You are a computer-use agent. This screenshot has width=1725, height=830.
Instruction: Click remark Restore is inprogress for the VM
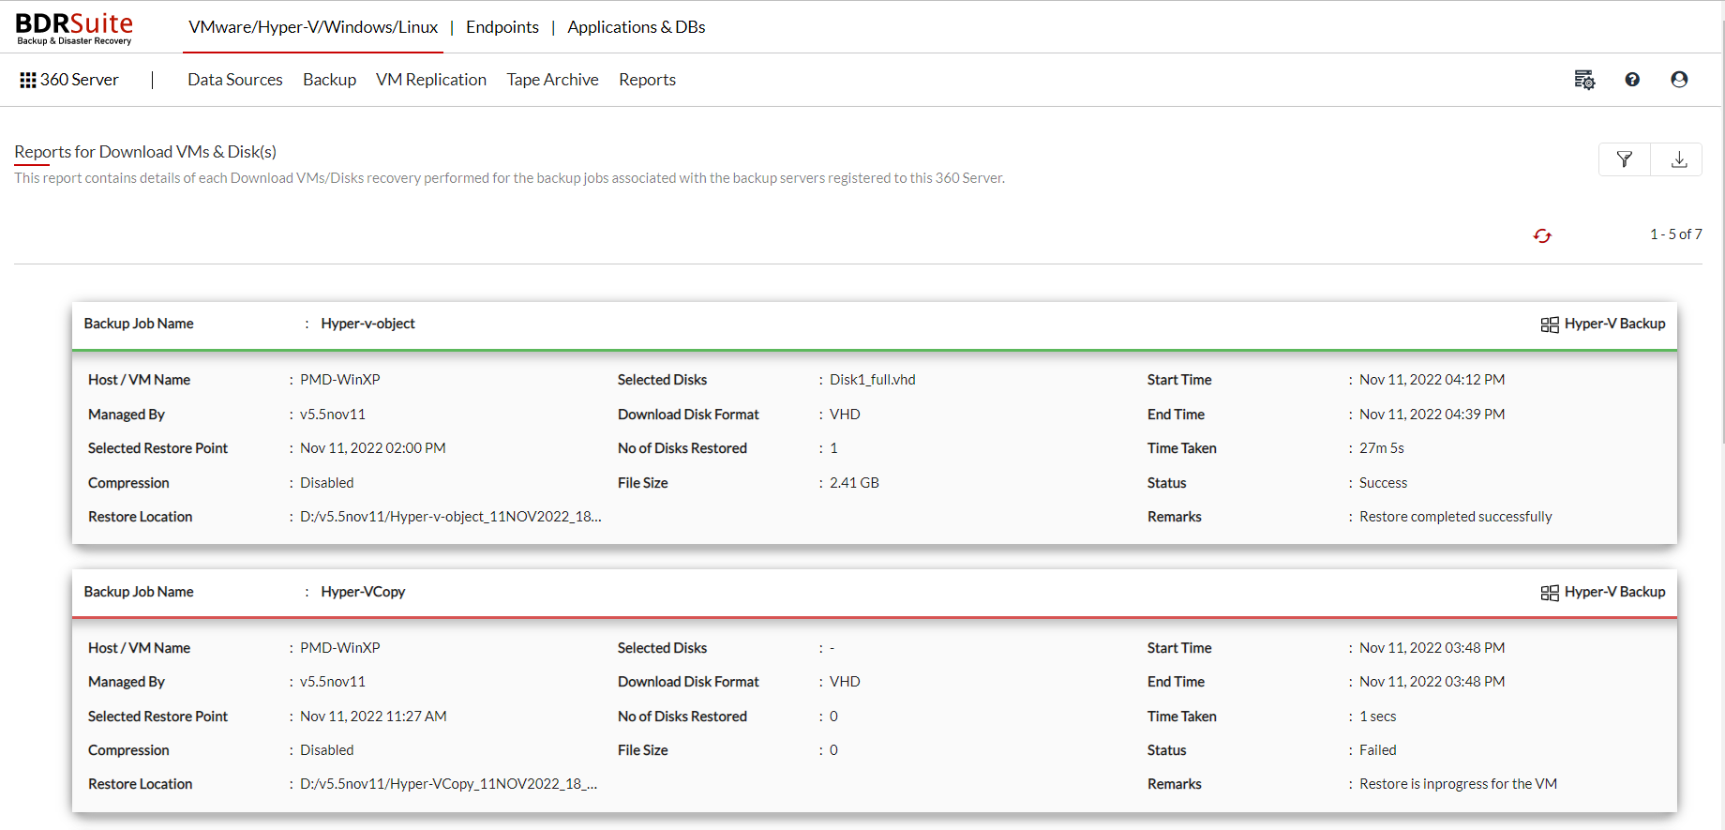point(1459,784)
